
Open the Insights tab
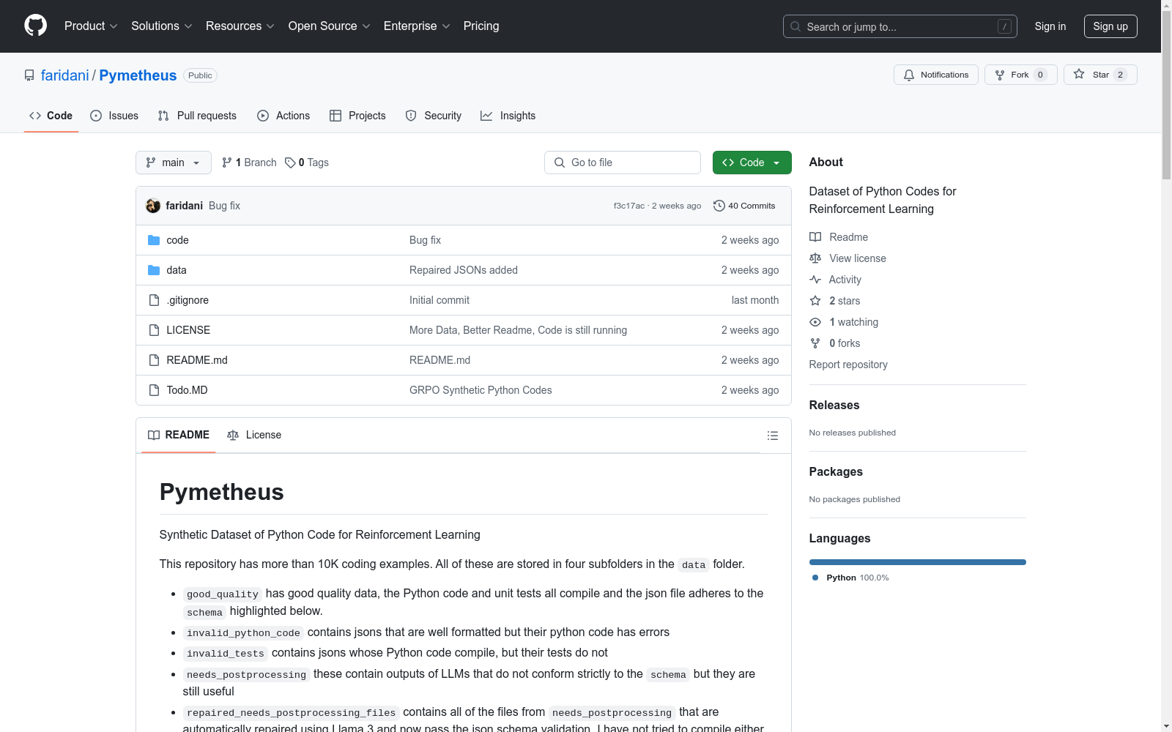pyautogui.click(x=508, y=116)
